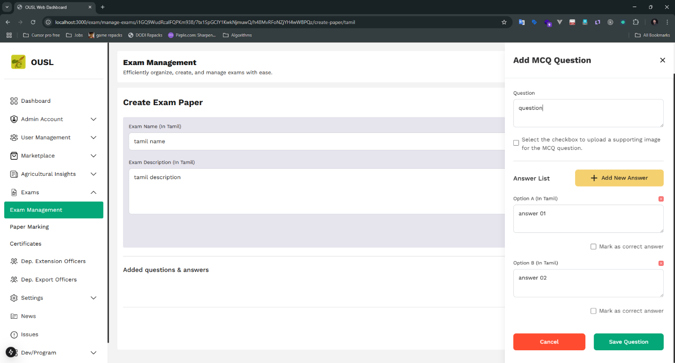This screenshot has height=363, width=675.
Task: Delete Option A with red remove icon
Action: (x=661, y=199)
